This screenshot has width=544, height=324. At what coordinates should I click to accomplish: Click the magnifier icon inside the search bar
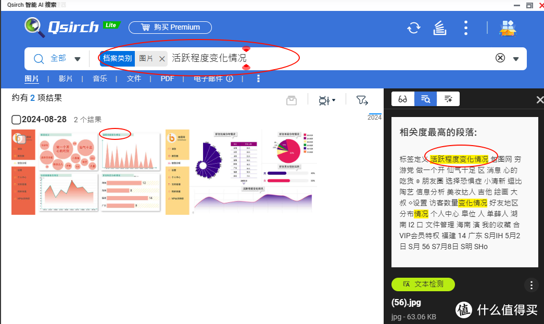point(39,58)
